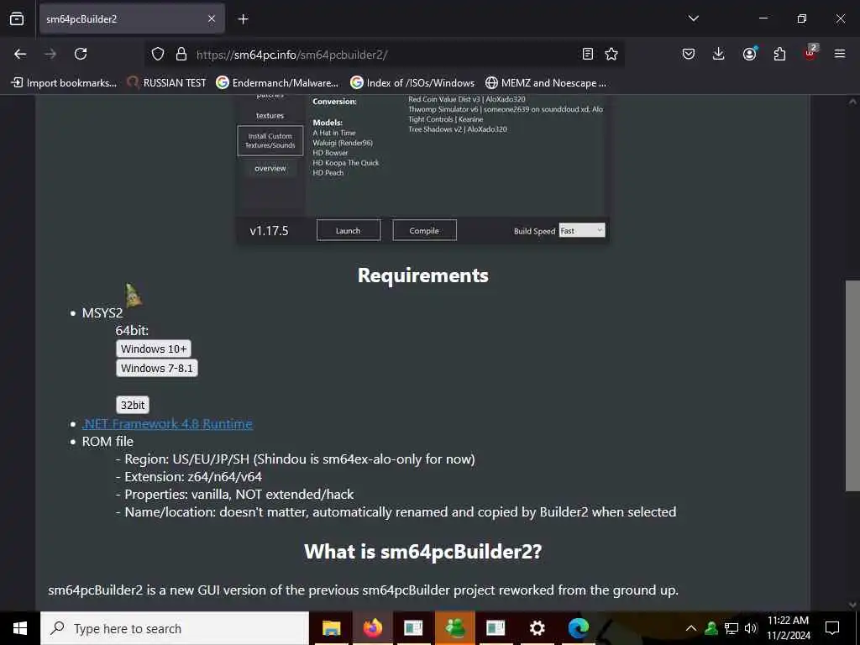Open Index of /ISOs/Windows bookmark
Image resolution: width=860 pixels, height=645 pixels.
412,83
